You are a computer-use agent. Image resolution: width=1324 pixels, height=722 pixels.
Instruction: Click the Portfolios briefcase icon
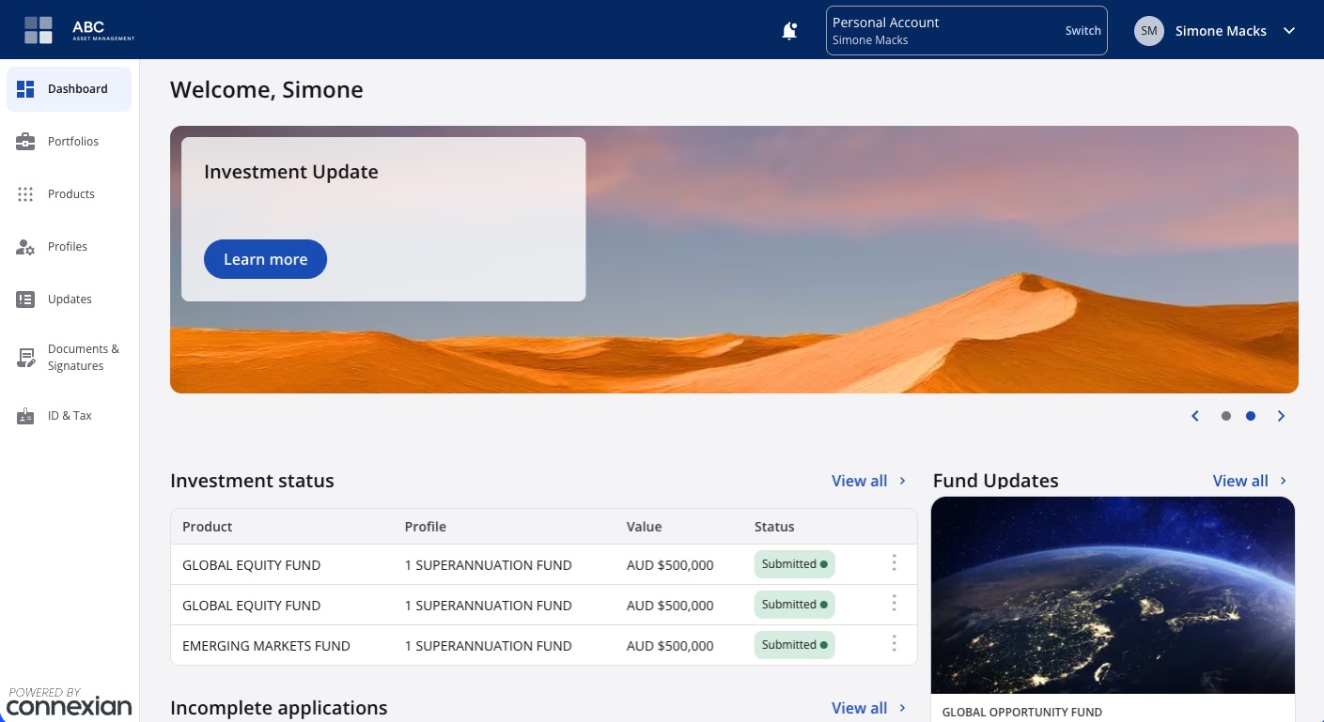tap(25, 142)
